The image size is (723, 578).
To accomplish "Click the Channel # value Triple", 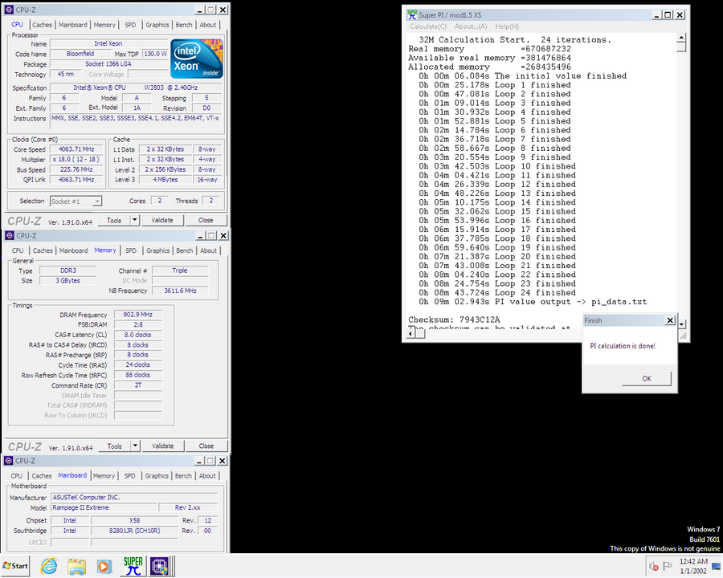I will point(180,271).
